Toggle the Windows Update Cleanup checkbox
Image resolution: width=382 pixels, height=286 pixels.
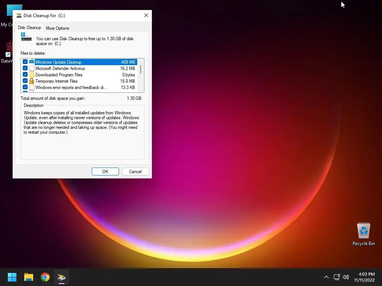tap(25, 62)
